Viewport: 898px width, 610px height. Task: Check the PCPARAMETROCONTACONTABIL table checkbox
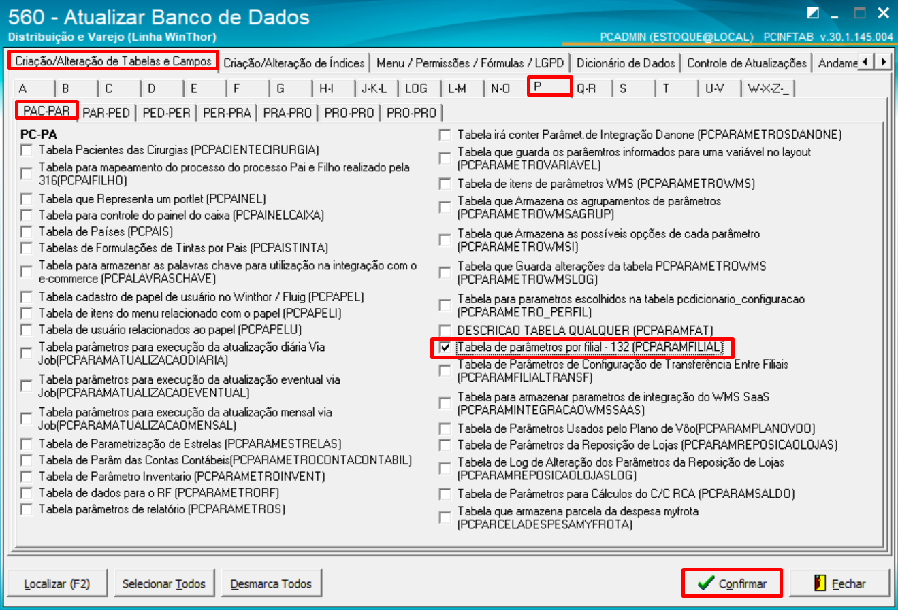(27, 460)
